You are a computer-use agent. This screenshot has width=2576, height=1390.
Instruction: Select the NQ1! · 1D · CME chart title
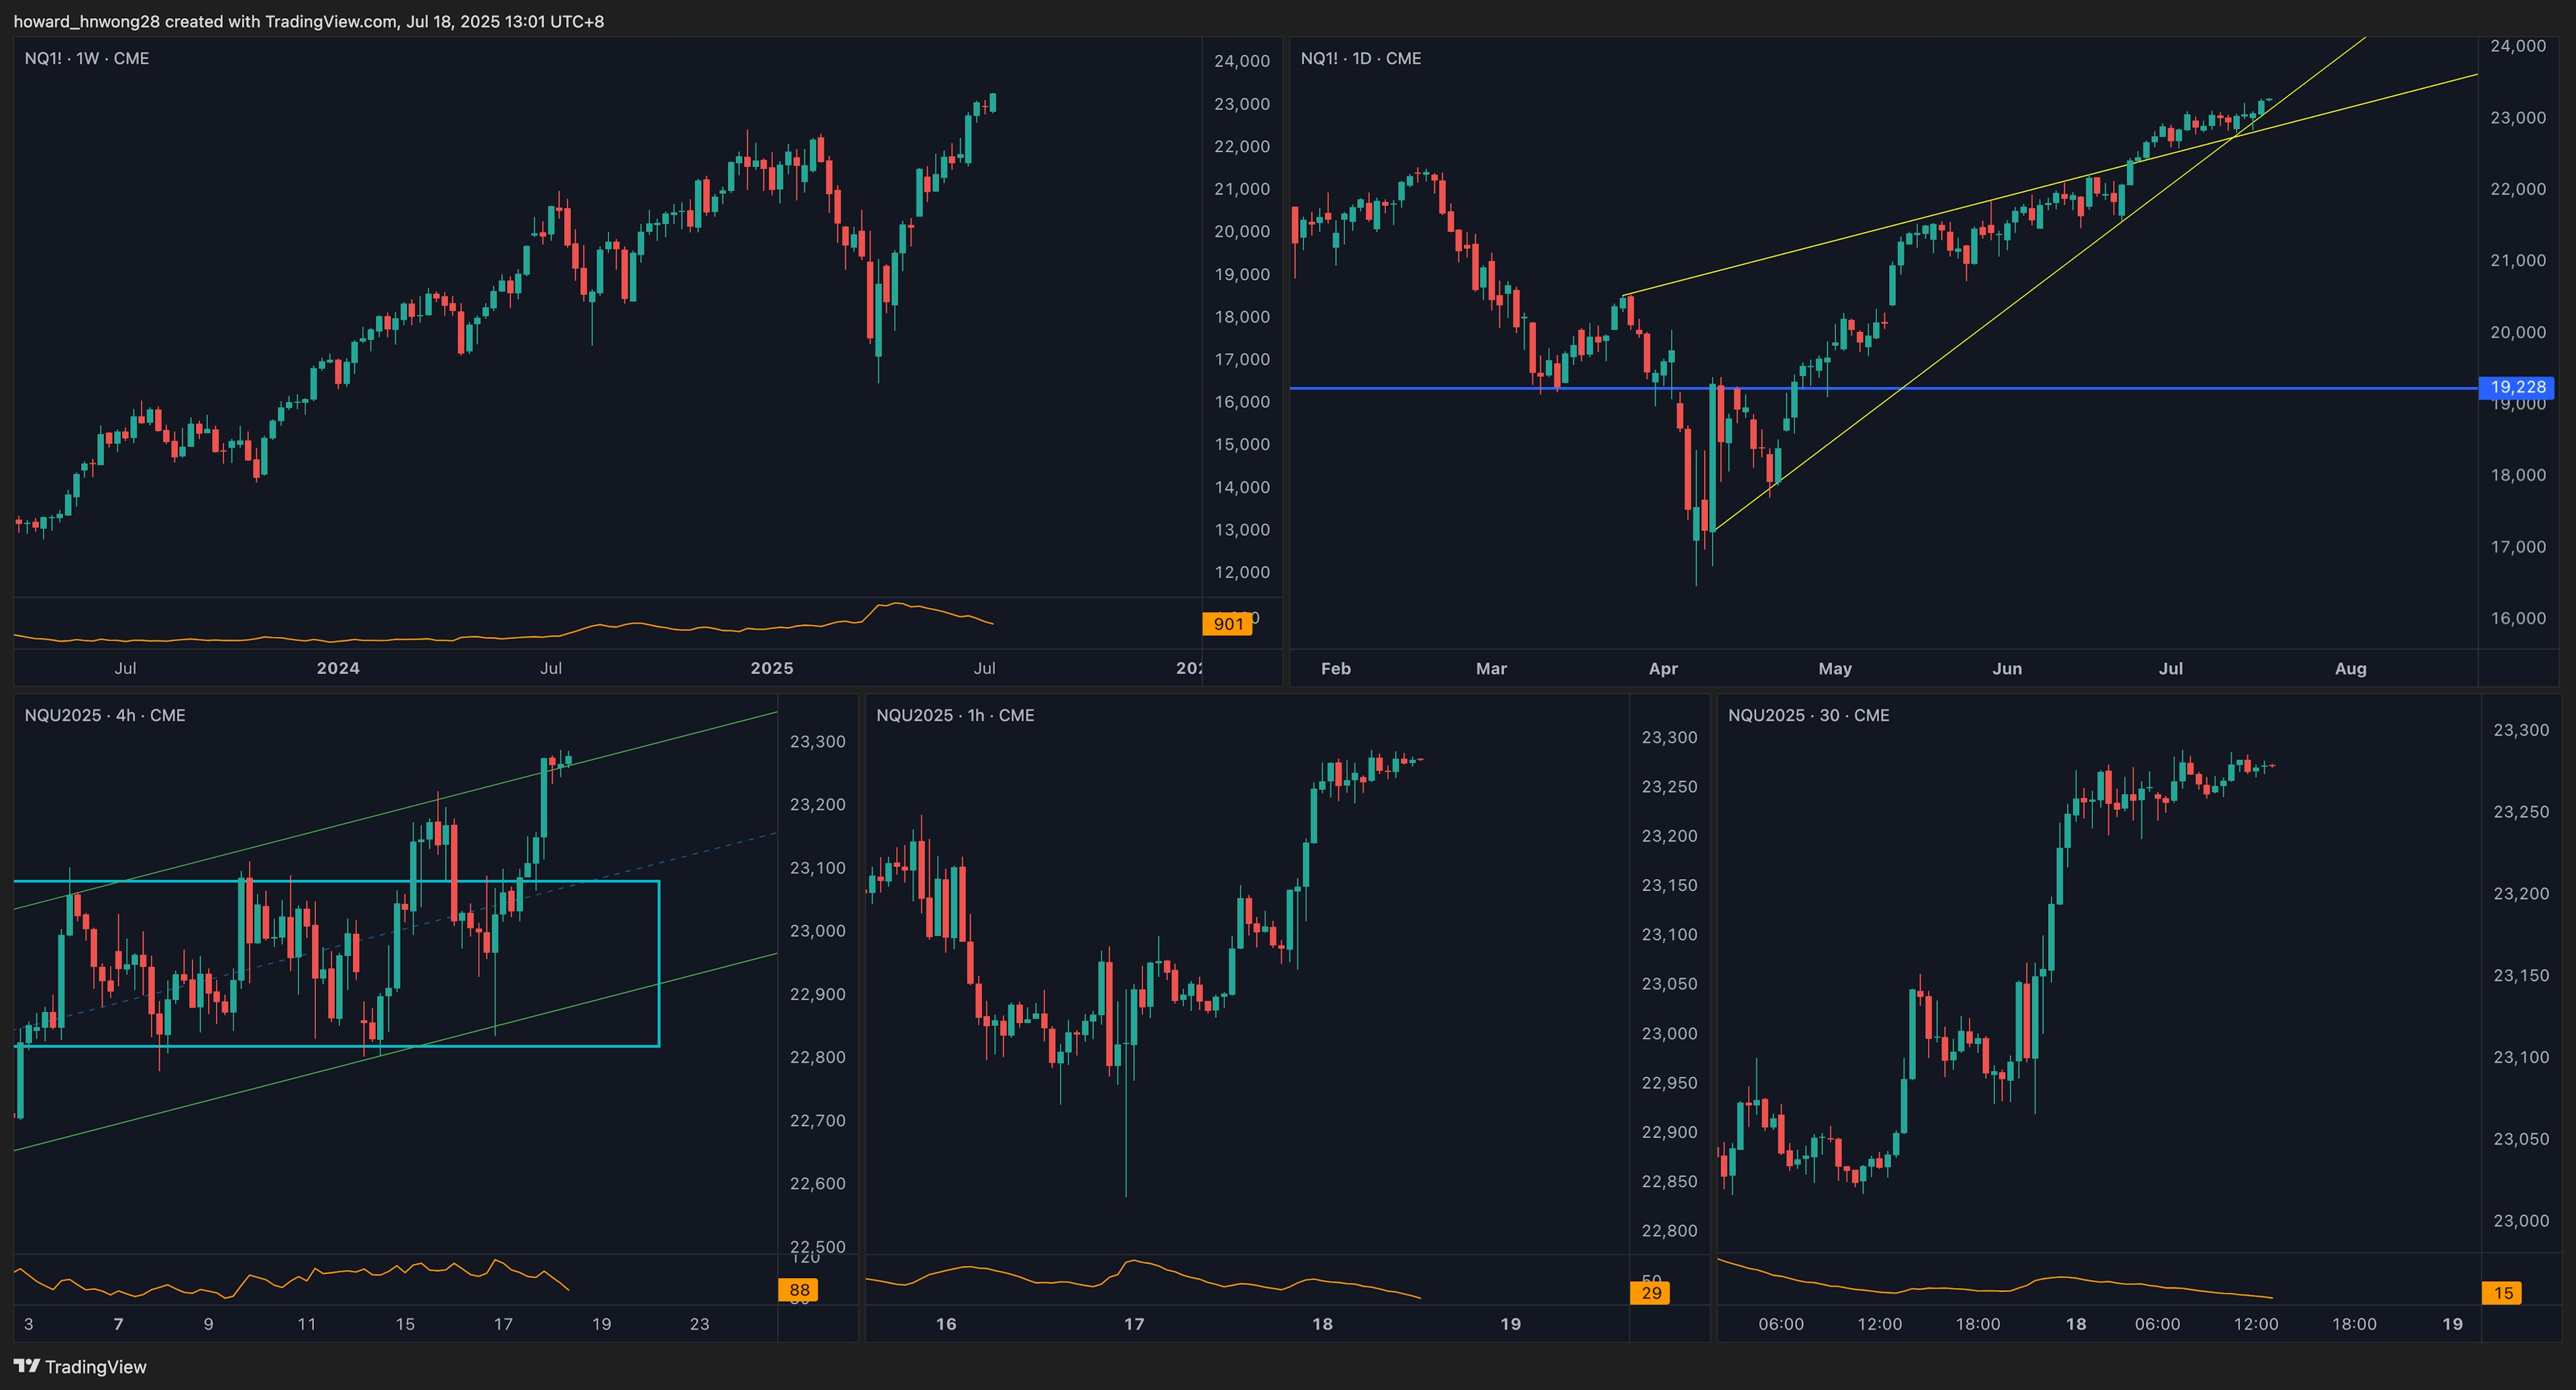pyautogui.click(x=1360, y=59)
